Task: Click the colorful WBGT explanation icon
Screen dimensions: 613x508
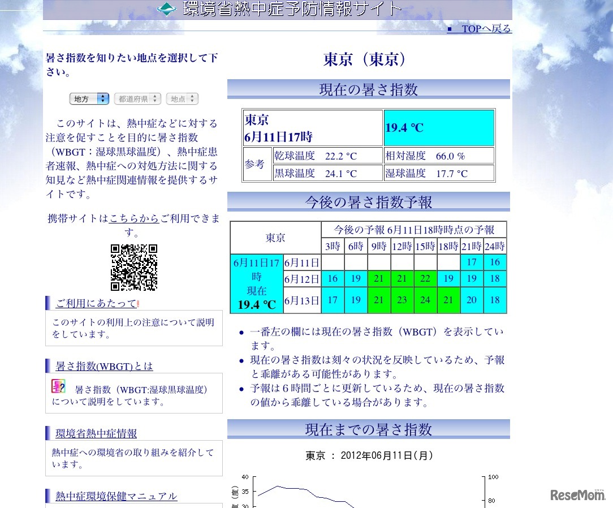Action: (x=59, y=385)
